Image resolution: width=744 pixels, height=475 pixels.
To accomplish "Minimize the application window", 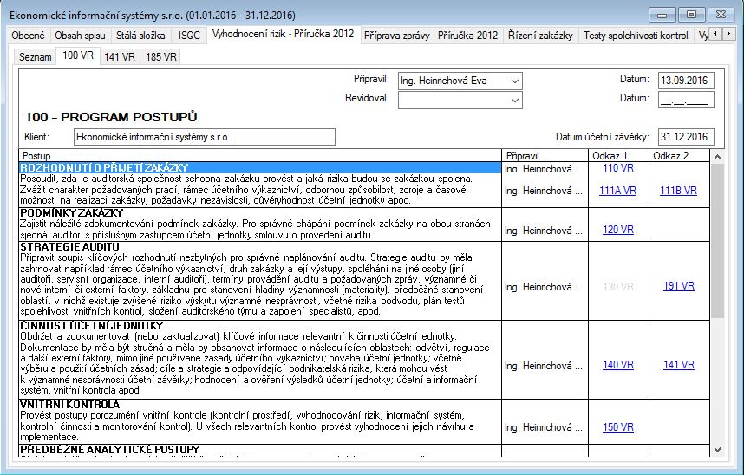I will coord(662,15).
